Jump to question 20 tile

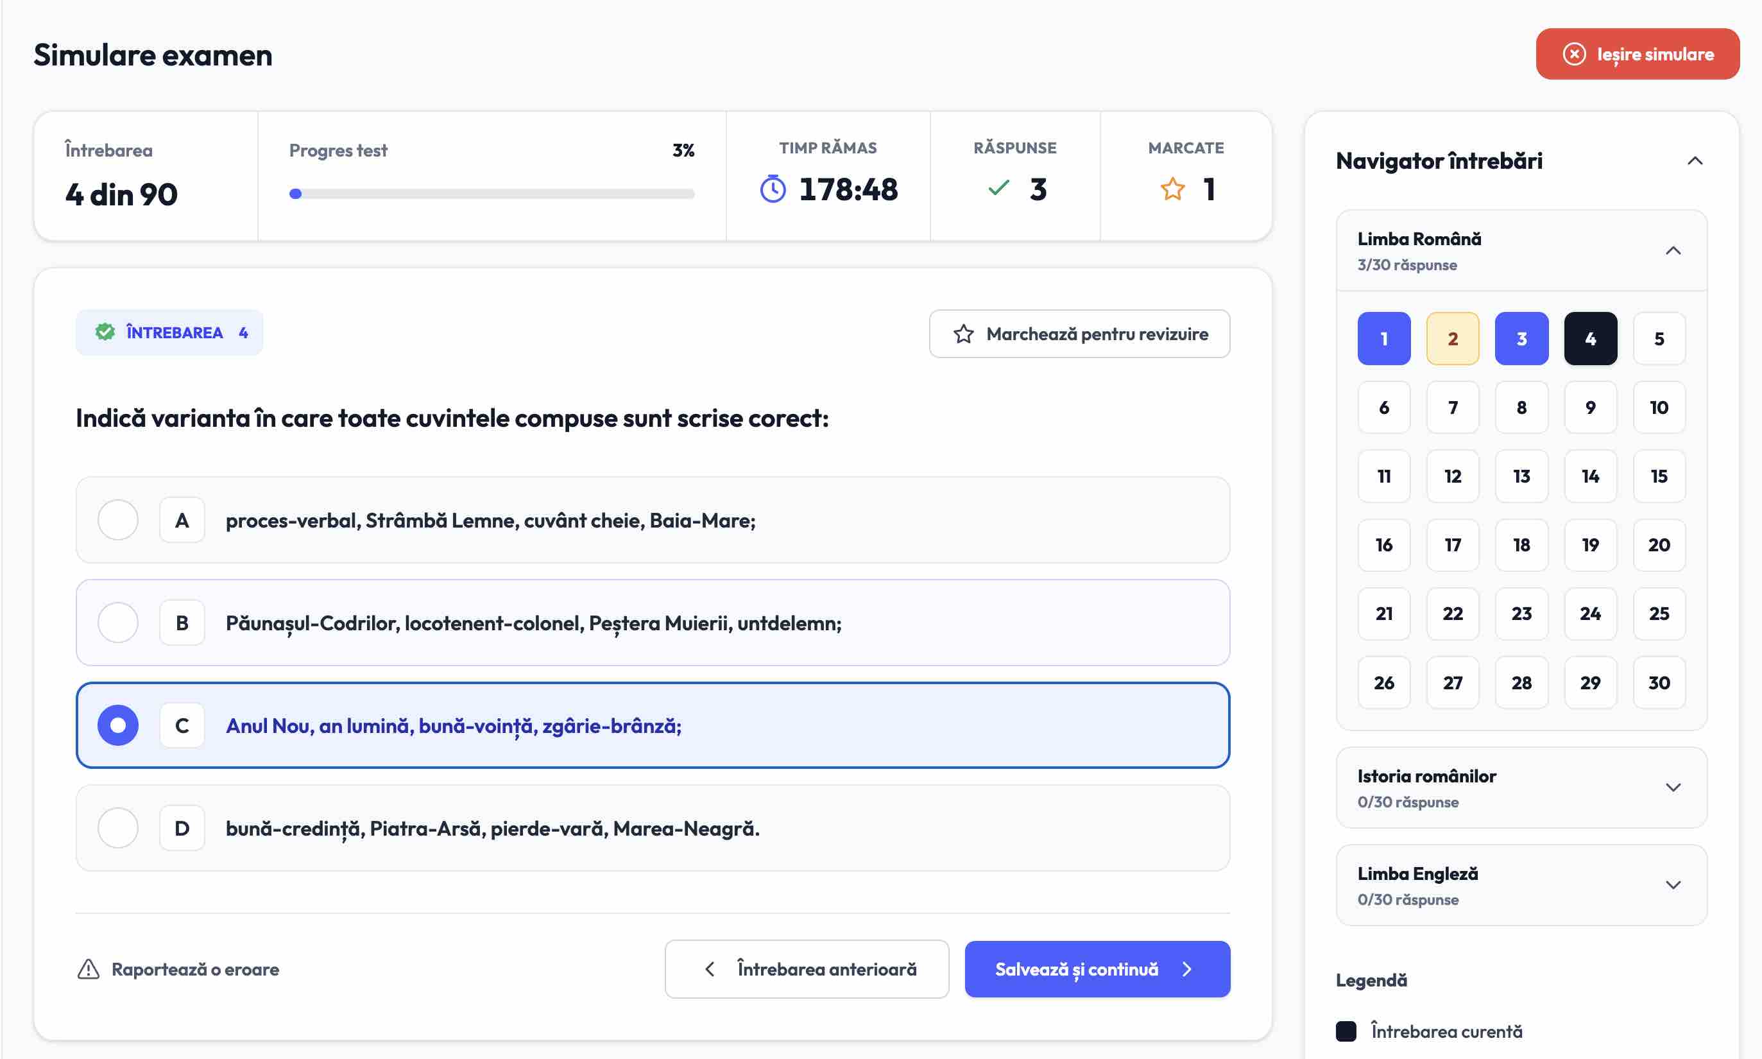pos(1659,545)
